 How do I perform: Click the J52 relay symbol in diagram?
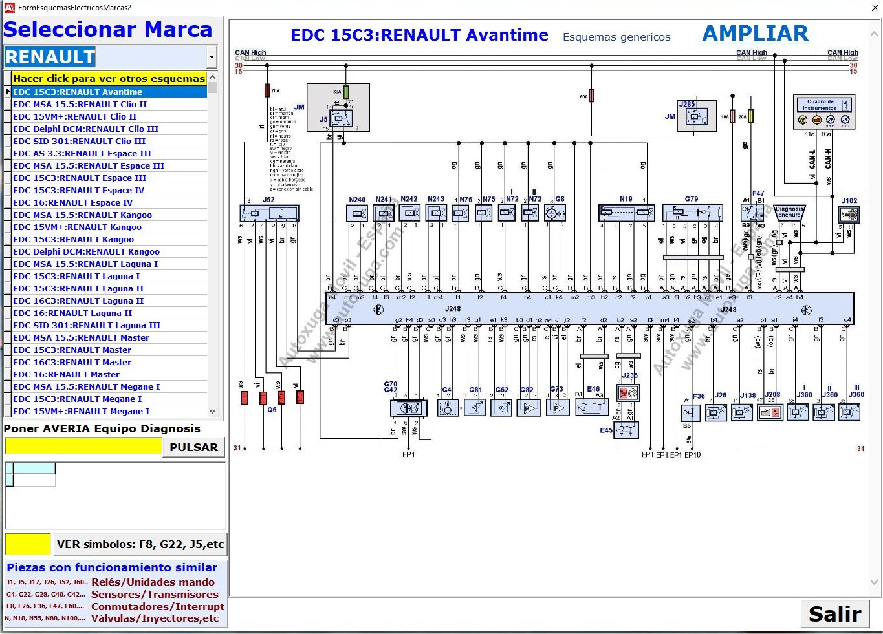coord(269,213)
